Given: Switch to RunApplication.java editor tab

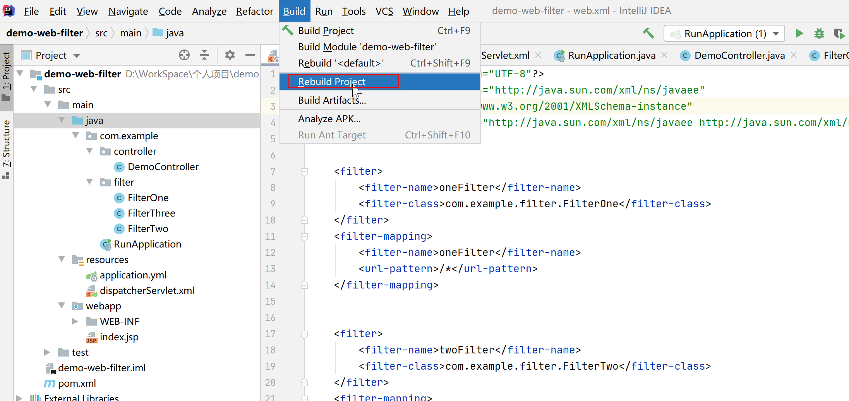Looking at the screenshot, I should point(612,56).
